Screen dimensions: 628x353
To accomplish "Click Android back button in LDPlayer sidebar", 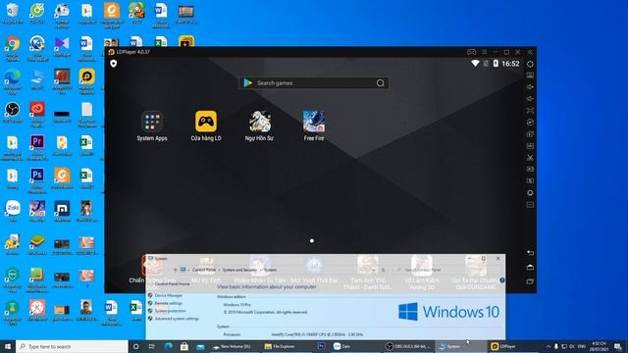I will [x=530, y=253].
